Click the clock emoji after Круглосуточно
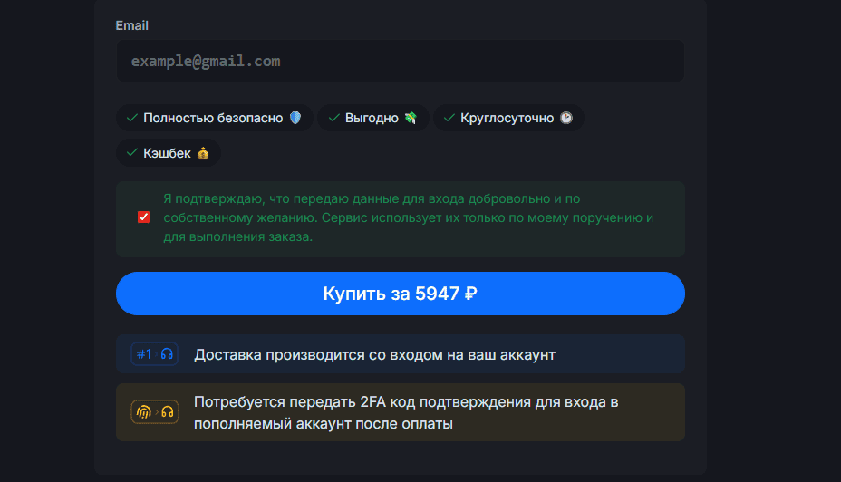 (x=566, y=118)
